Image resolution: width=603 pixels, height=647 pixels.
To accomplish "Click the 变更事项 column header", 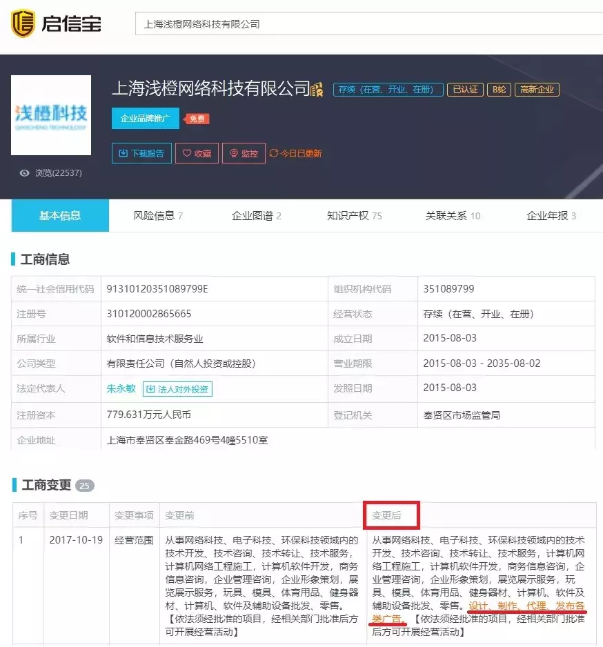I will point(134,515).
